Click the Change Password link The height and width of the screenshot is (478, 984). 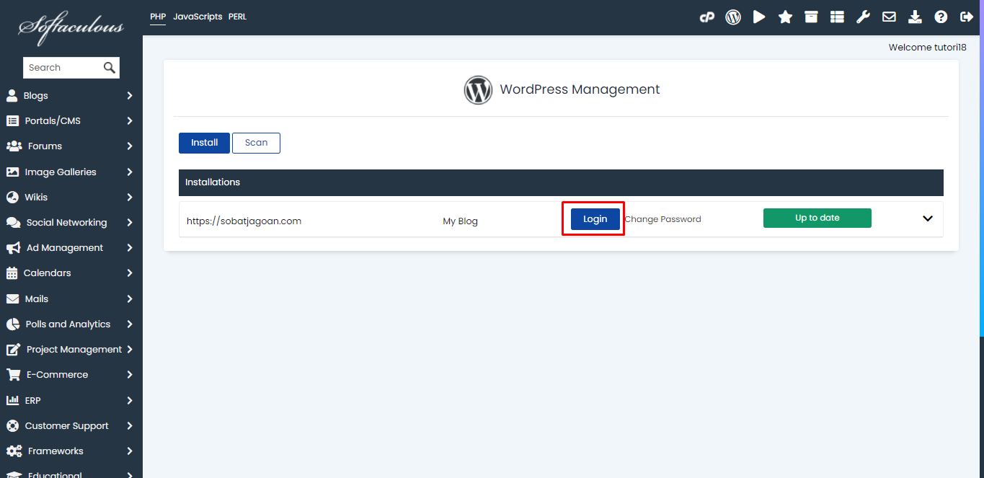point(662,219)
